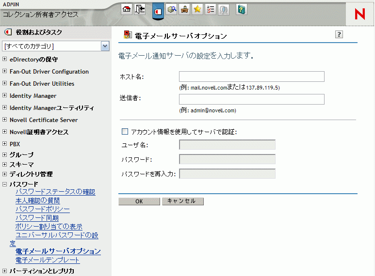Click the 役割およびタスク header icon
375x276 pixels.
[8, 32]
